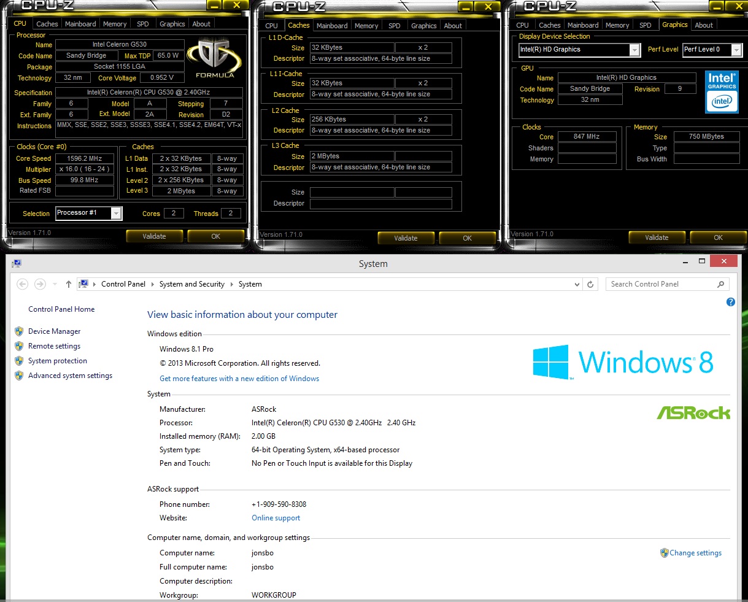Click System and Security in the breadcrumb path
The width and height of the screenshot is (748, 602).
pyautogui.click(x=192, y=284)
